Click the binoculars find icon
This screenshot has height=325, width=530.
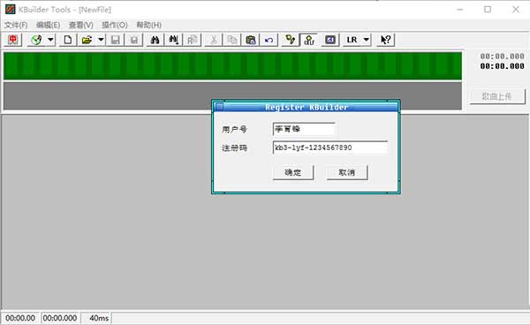click(155, 40)
